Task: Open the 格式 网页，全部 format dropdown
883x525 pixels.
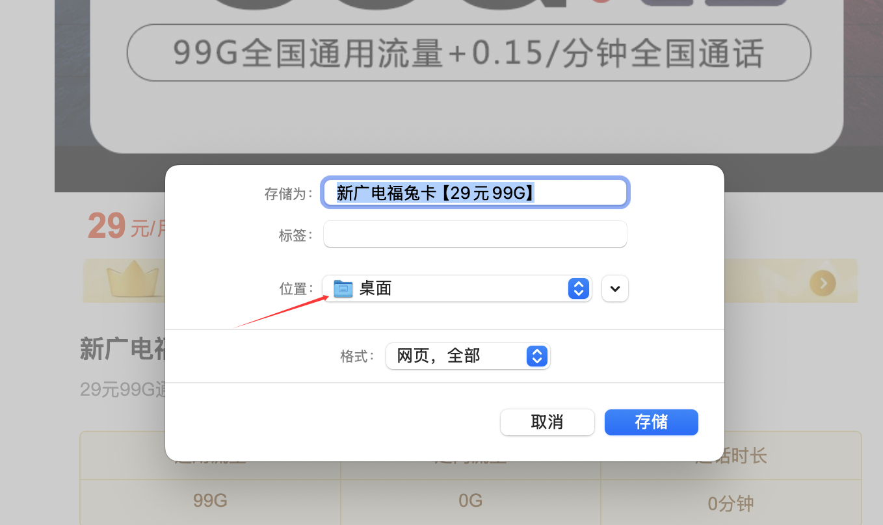Action: pos(468,356)
